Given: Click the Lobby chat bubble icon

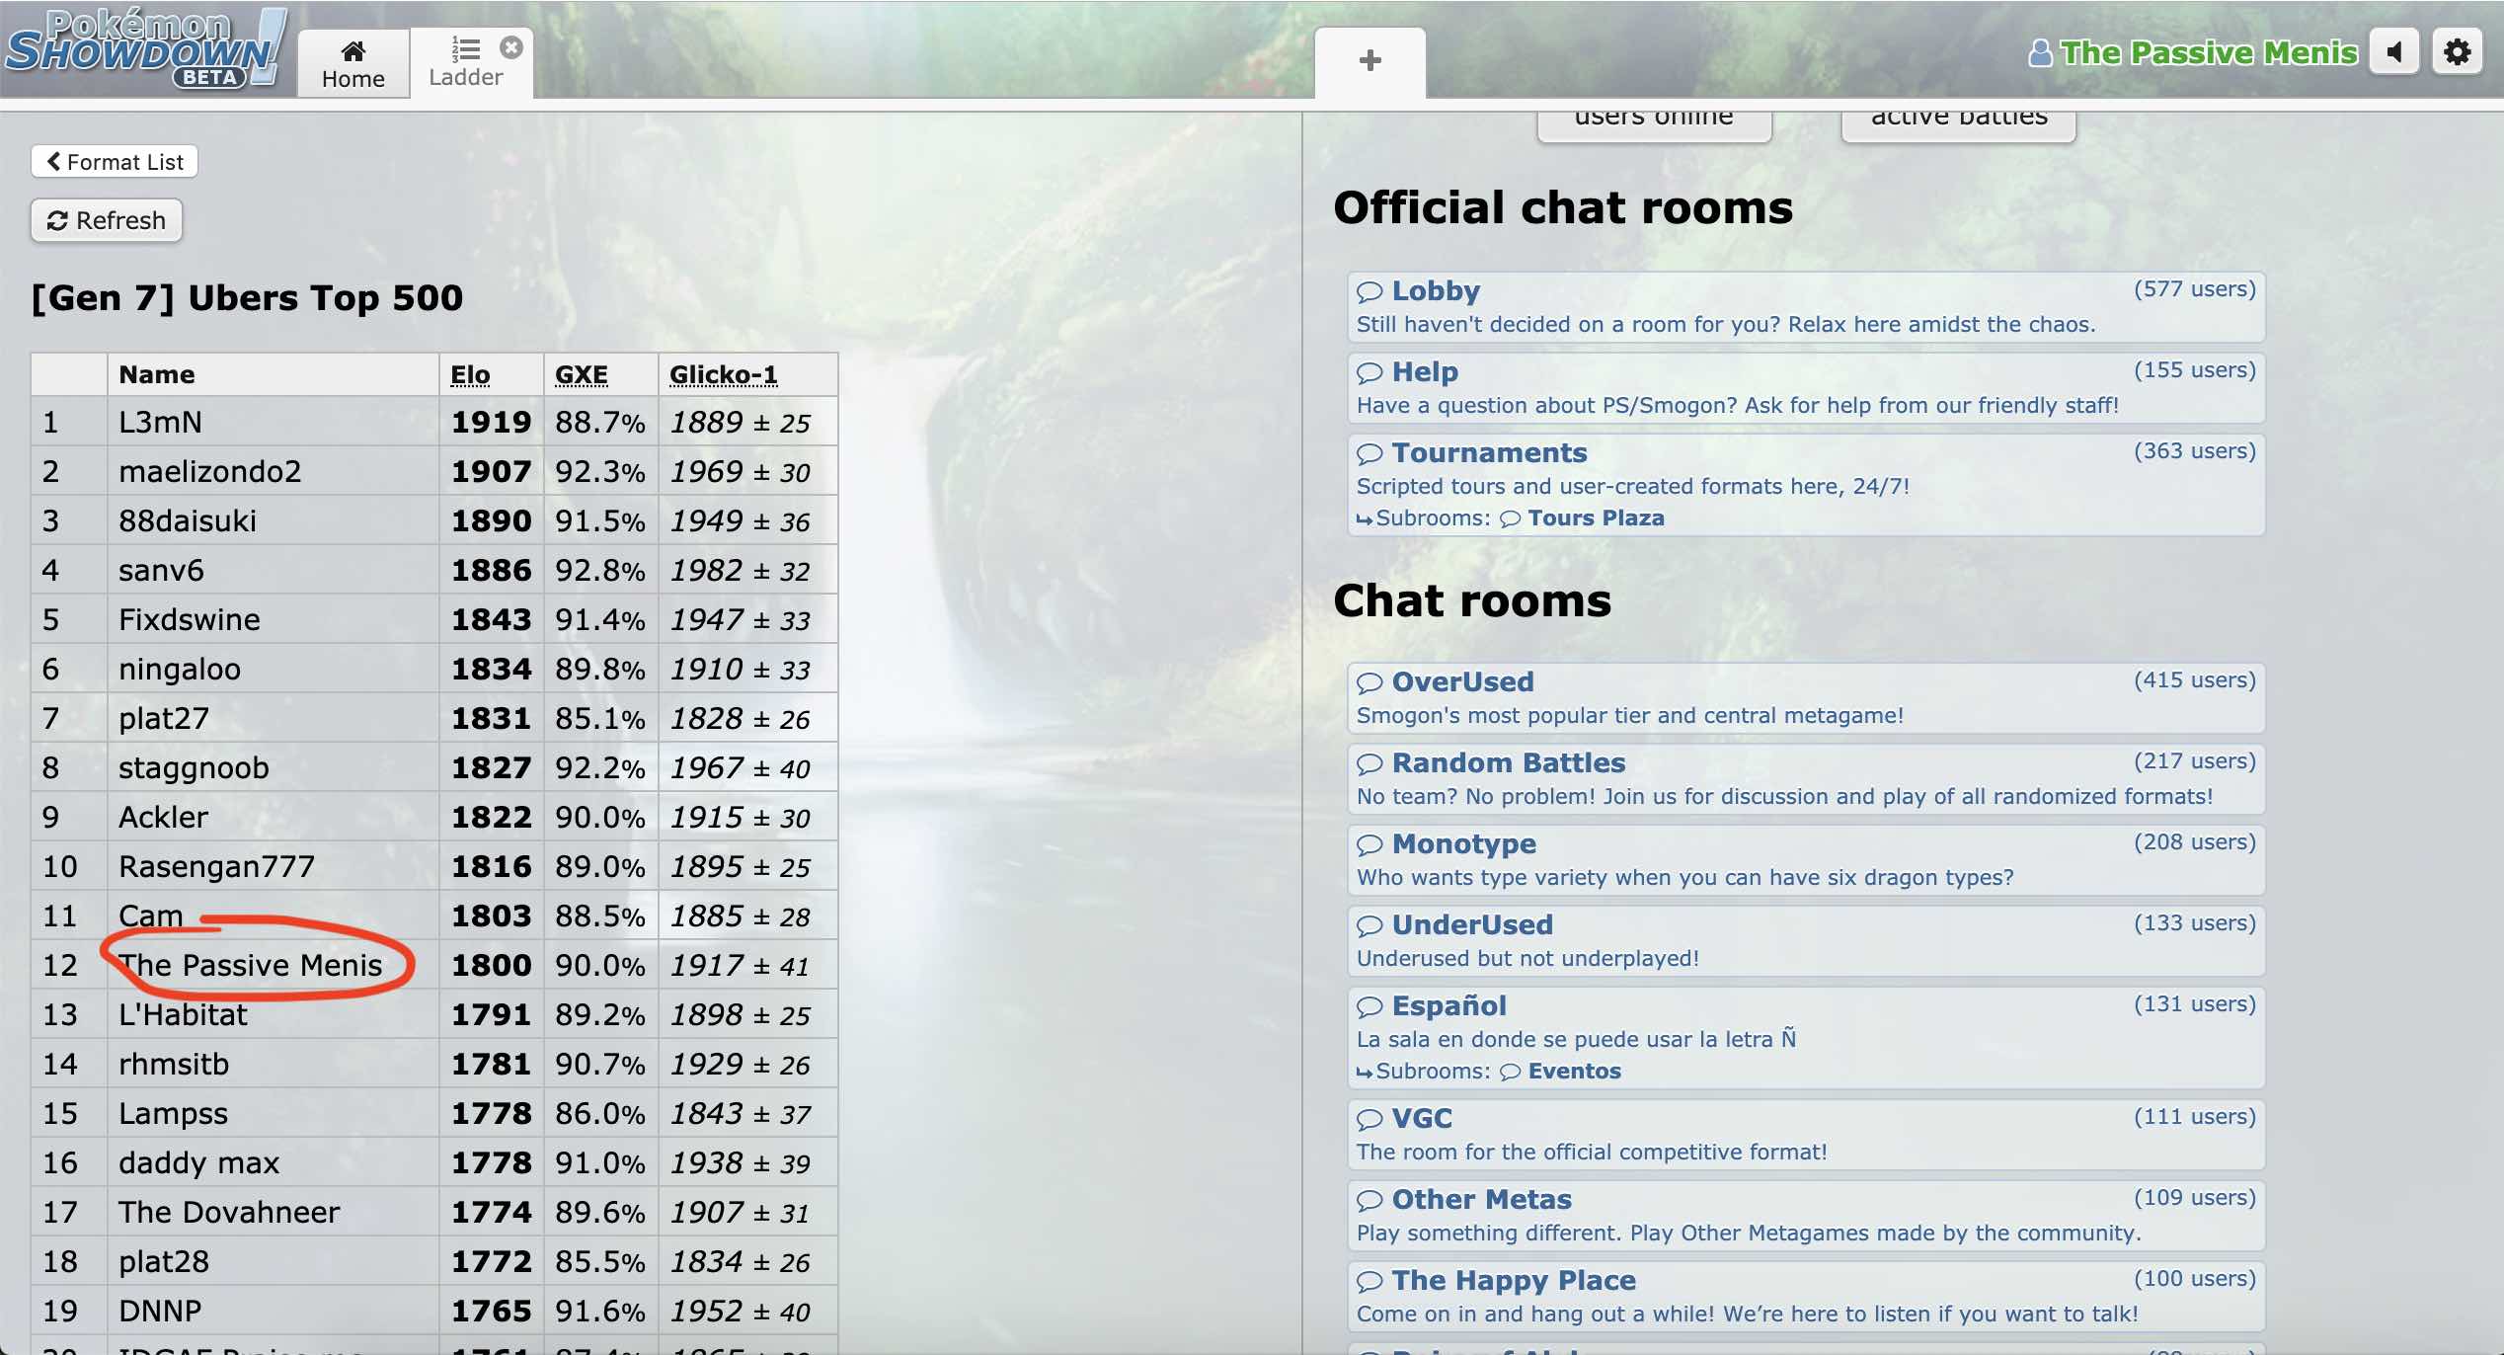Looking at the screenshot, I should coord(1369,292).
